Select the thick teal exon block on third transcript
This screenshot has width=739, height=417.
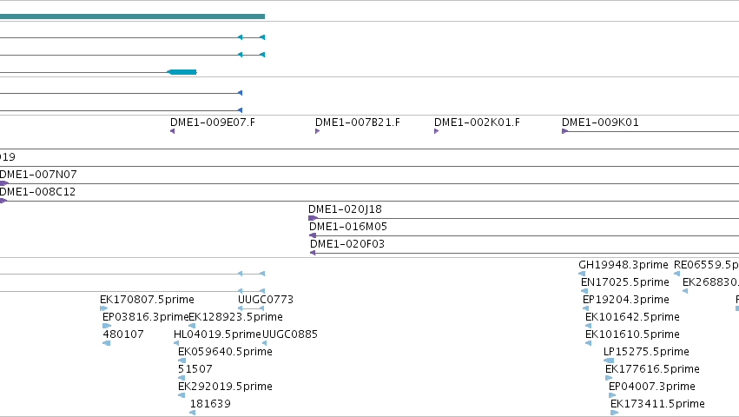click(x=182, y=72)
